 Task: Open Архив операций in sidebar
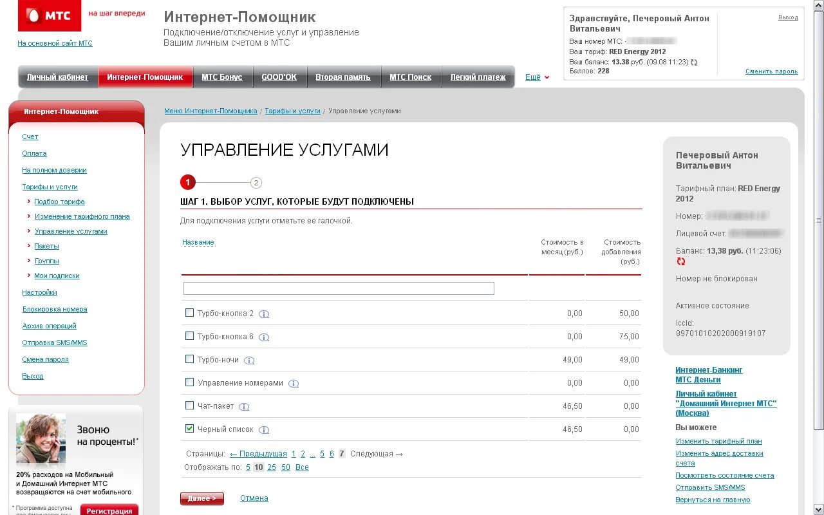49,326
